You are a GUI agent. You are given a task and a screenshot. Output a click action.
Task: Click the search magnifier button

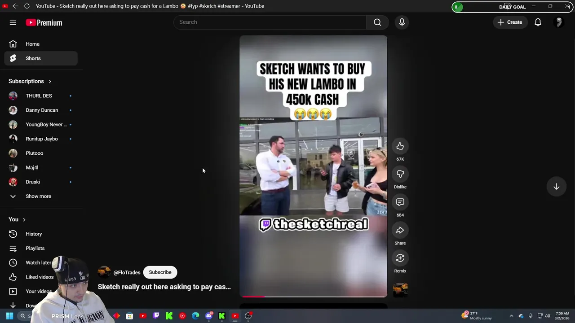click(377, 22)
